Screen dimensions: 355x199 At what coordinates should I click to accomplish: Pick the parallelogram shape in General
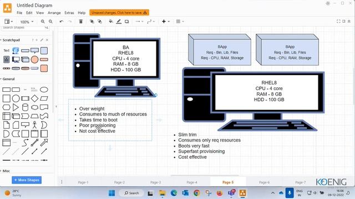(44, 98)
